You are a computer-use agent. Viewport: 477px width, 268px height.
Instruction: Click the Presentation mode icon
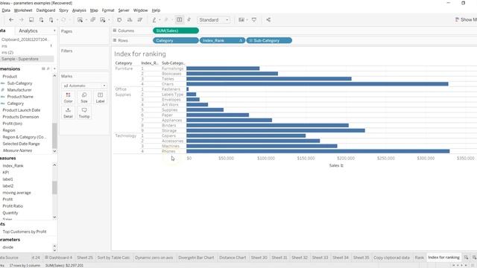click(x=254, y=20)
